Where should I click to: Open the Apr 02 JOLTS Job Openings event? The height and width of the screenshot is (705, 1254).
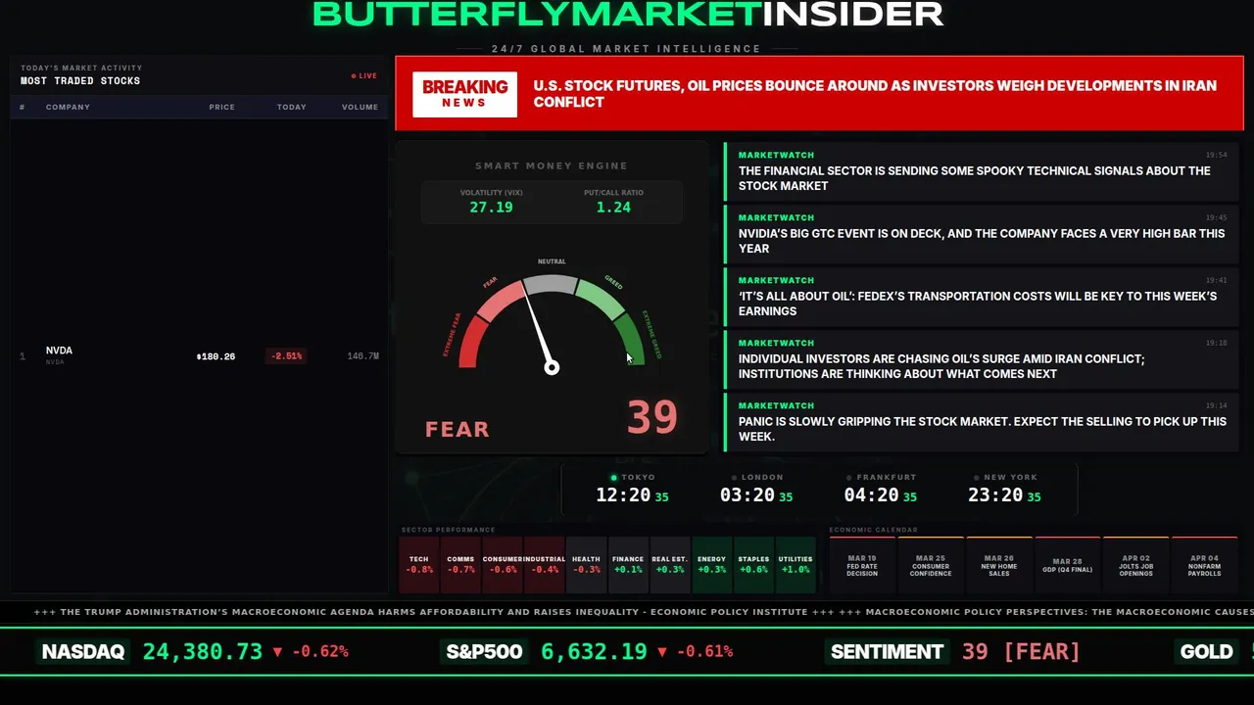tap(1136, 565)
